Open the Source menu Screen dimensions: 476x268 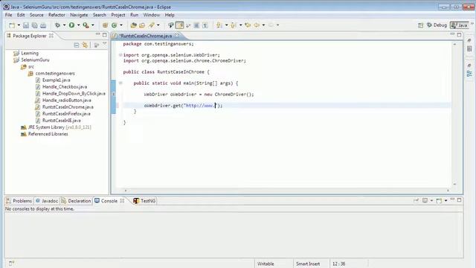coord(36,15)
